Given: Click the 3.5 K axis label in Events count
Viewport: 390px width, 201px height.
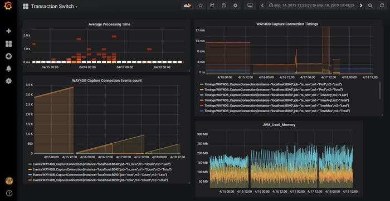Looking at the screenshot, I should coord(29,85).
